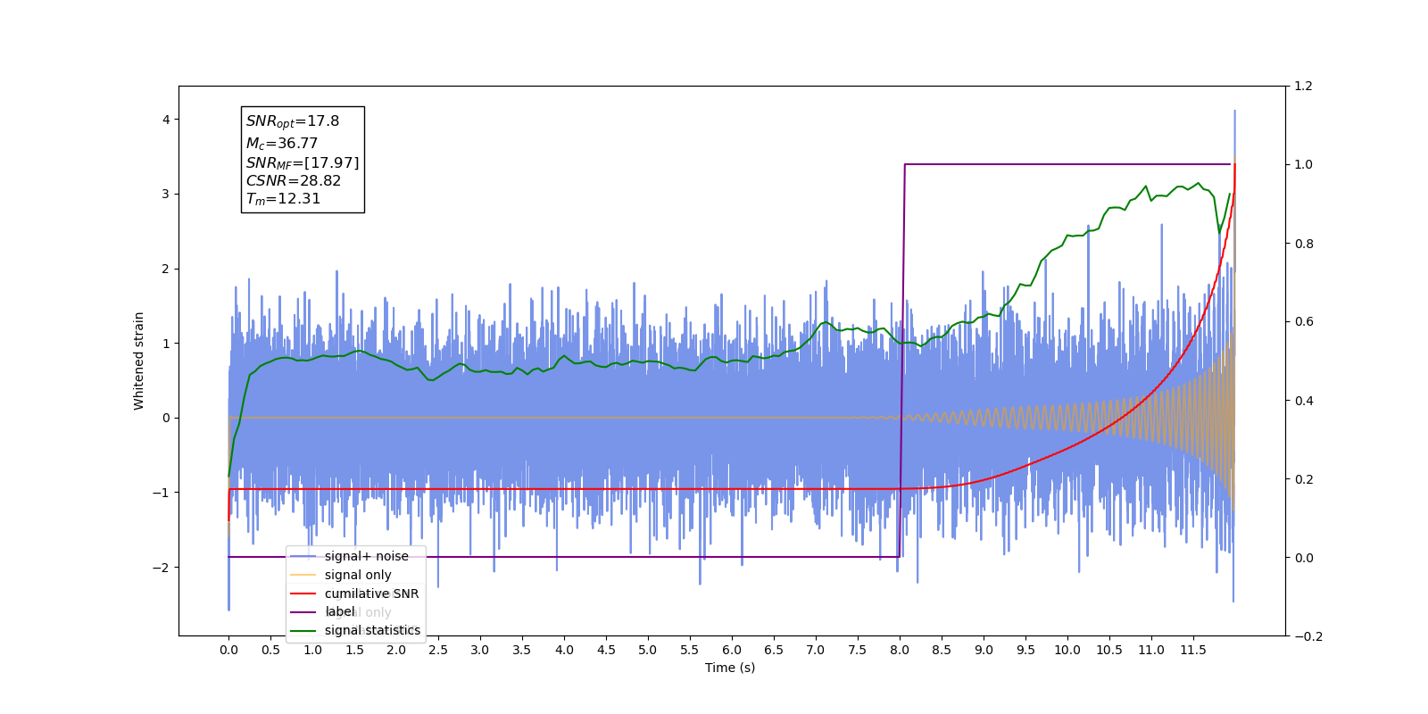This screenshot has width=1428, height=714.
Task: Click the green line sample for signal statistics
Action: tap(303, 630)
